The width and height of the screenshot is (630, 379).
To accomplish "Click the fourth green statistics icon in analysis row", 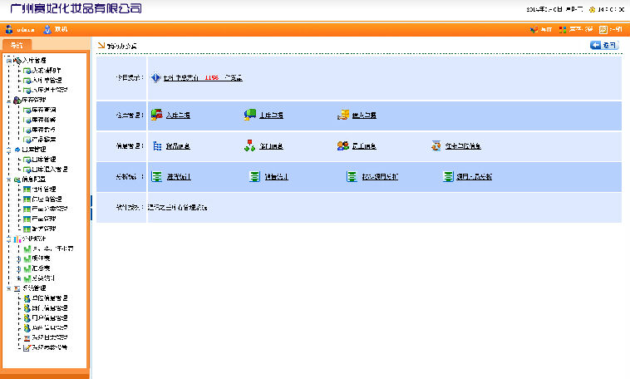I will pos(448,176).
